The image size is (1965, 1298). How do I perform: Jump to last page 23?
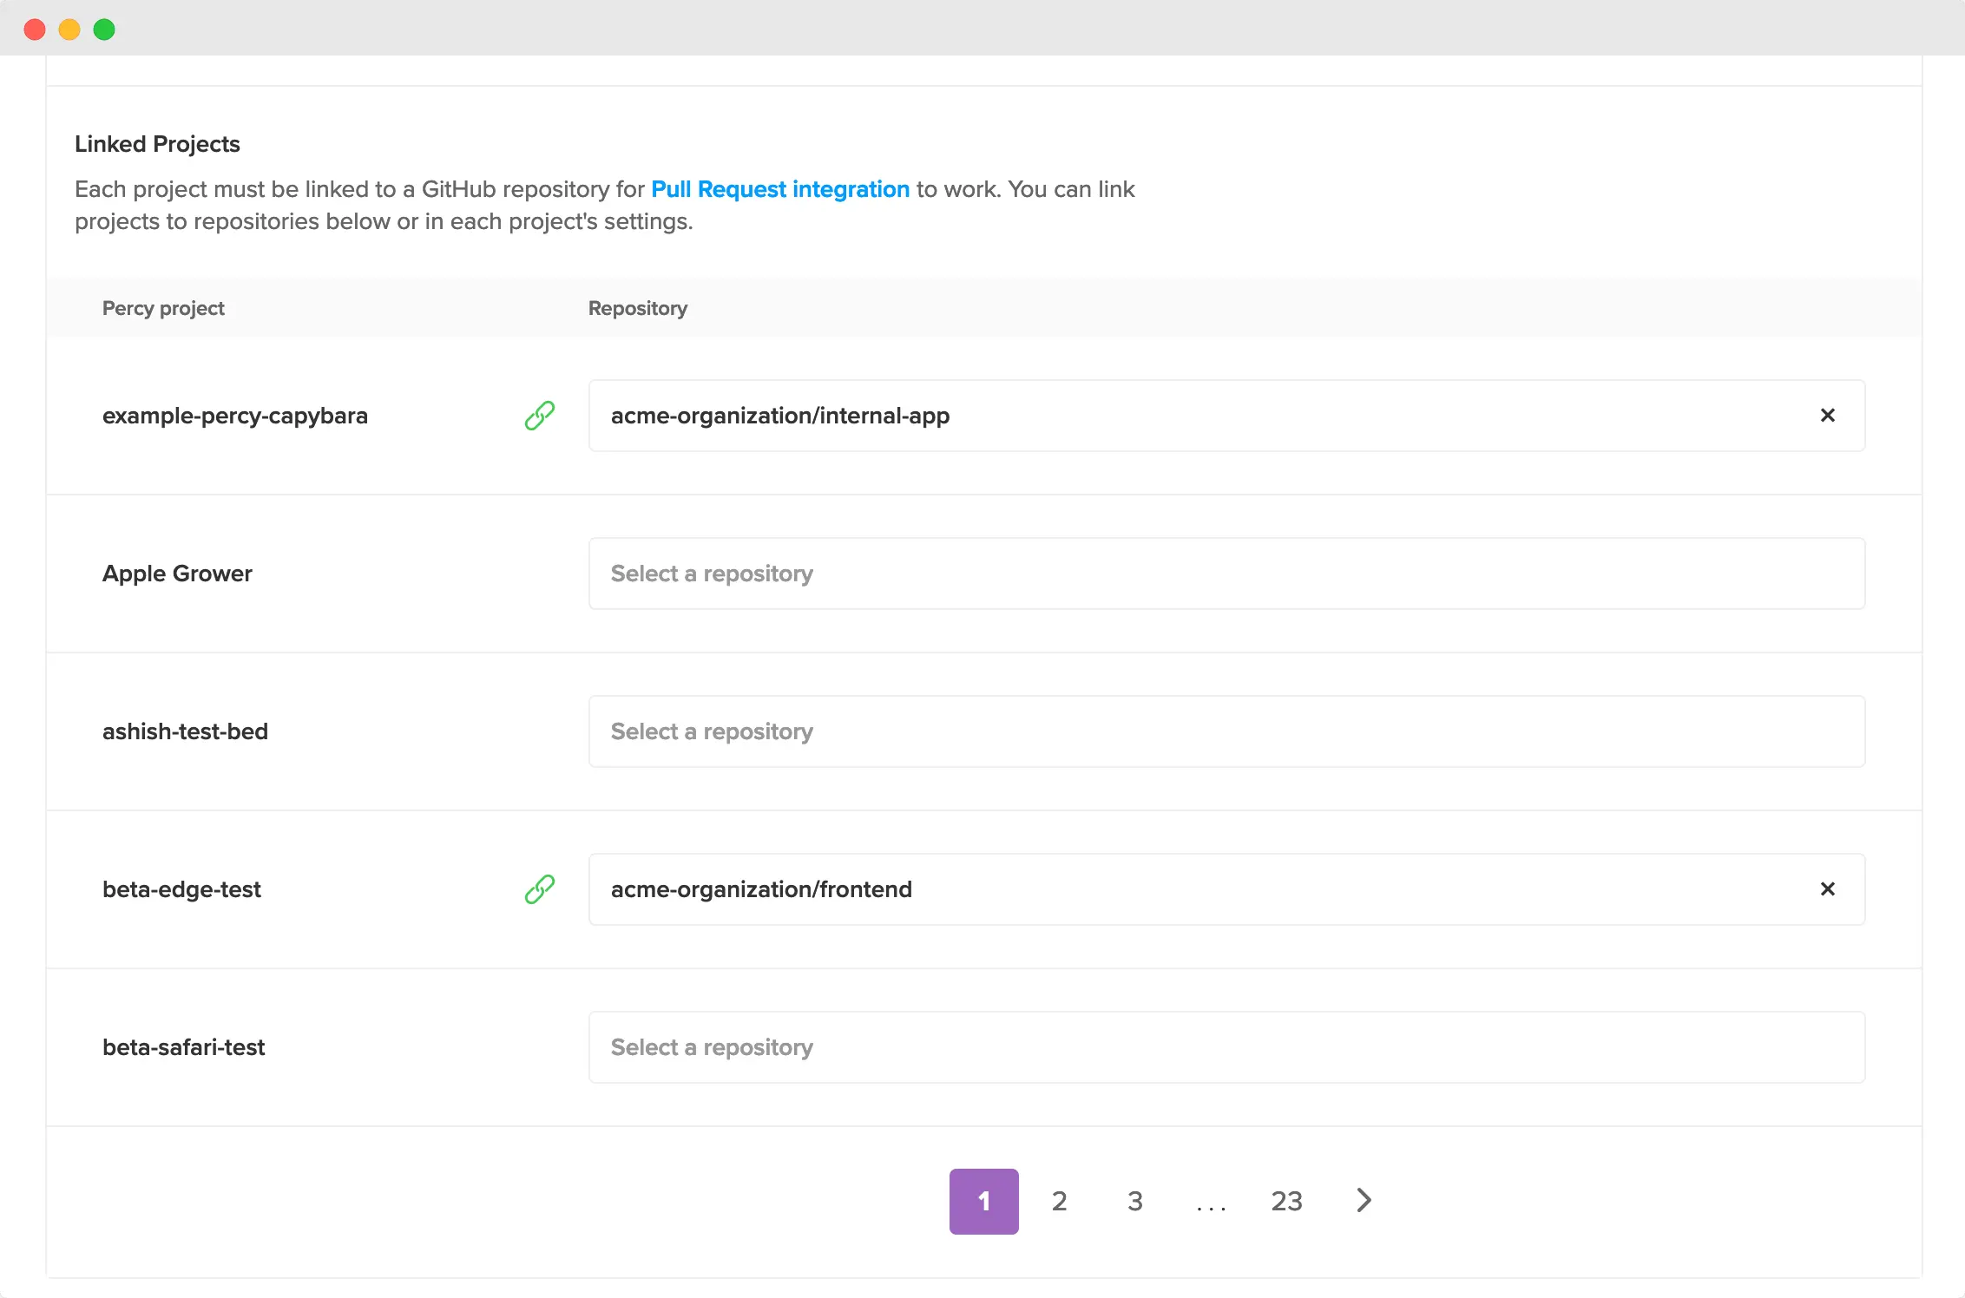click(x=1286, y=1201)
